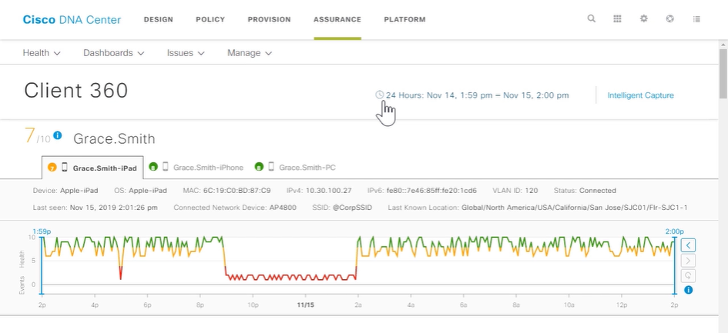728x333 pixels.
Task: Switch to Grace.Smith-iPad tab
Action: coord(92,168)
